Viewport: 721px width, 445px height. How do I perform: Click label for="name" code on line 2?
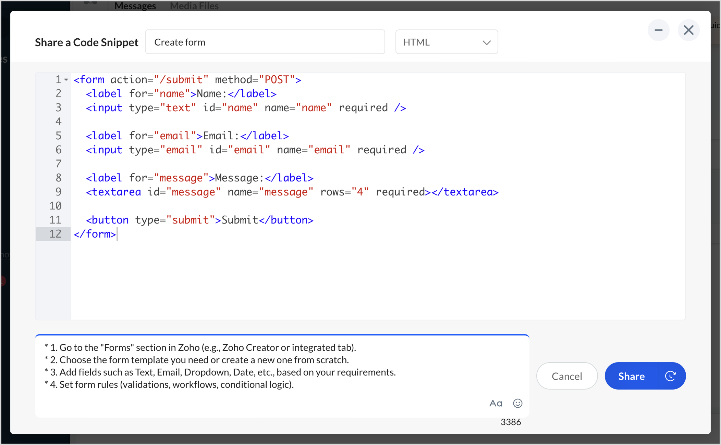pos(181,94)
